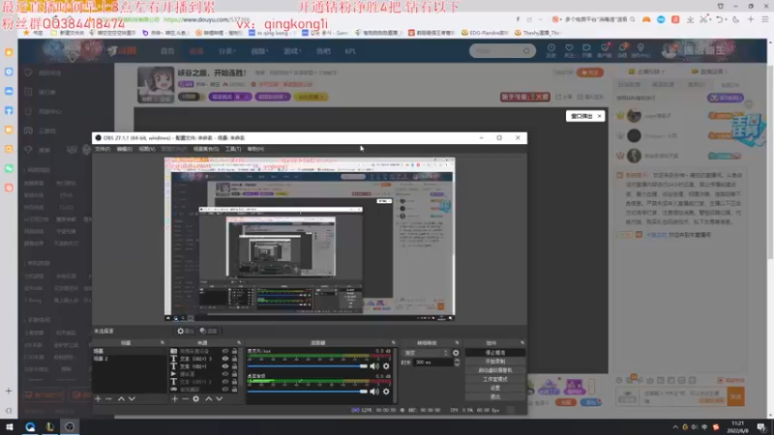774x435 pixels.
Task: Toggle the lock on text (GDI+) 3 source
Action: pyautogui.click(x=234, y=359)
